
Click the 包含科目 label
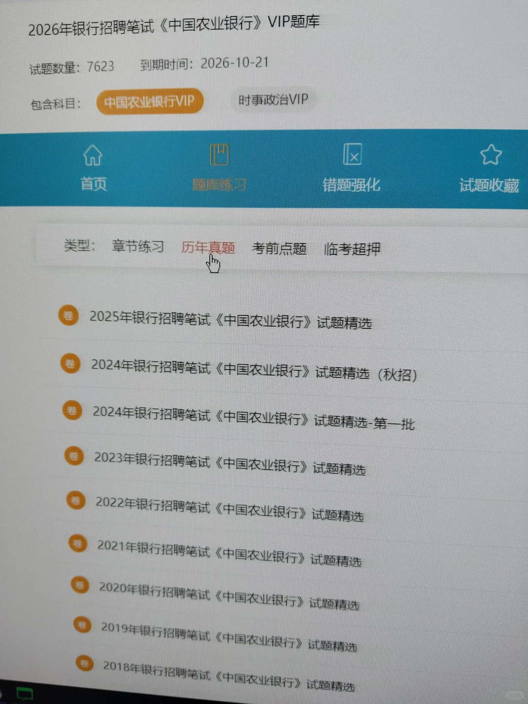click(55, 104)
